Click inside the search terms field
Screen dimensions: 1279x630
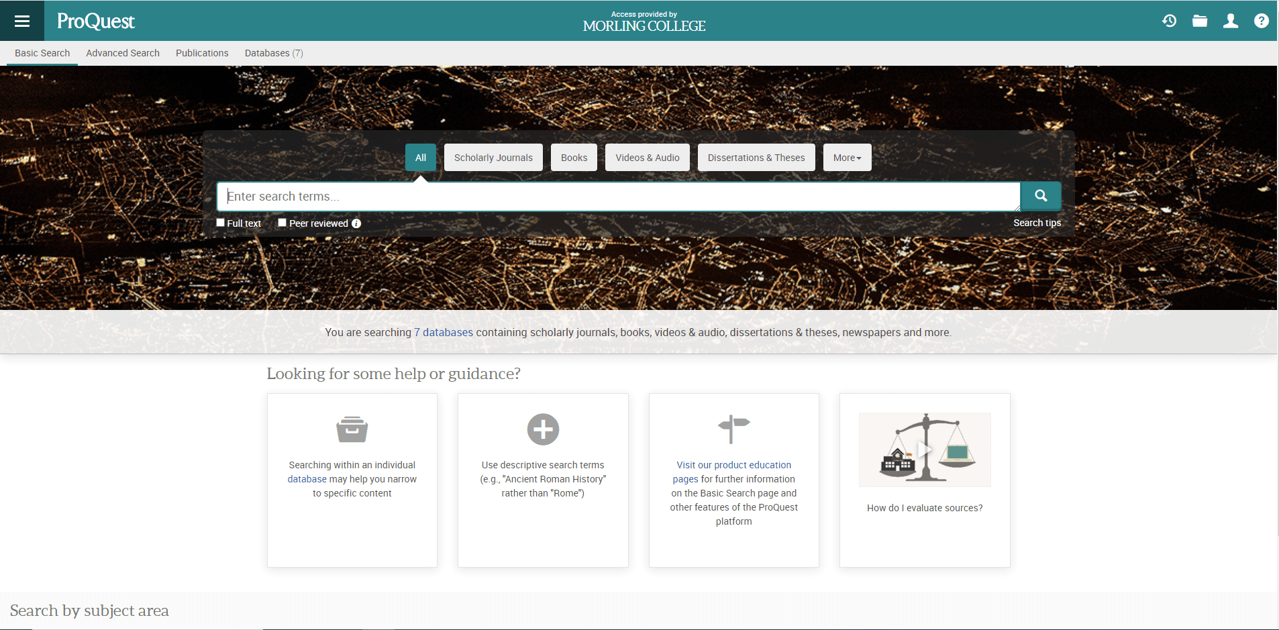pyautogui.click(x=604, y=196)
